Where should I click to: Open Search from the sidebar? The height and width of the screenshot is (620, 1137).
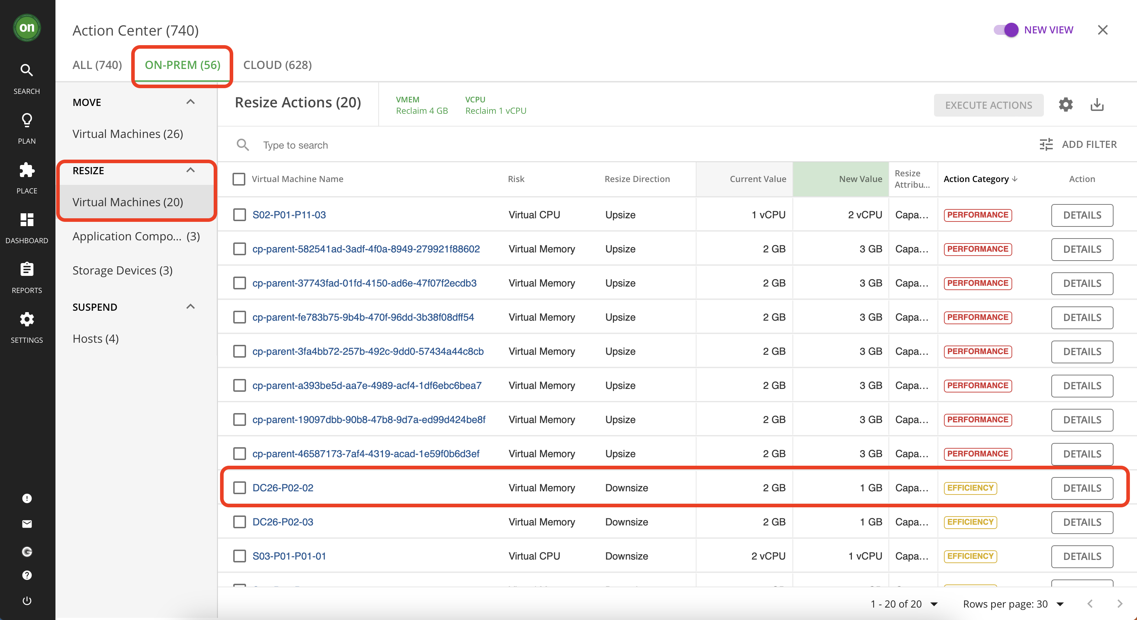pos(27,79)
